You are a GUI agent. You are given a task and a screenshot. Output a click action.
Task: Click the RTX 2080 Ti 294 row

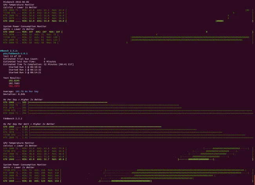(x=128, y=113)
